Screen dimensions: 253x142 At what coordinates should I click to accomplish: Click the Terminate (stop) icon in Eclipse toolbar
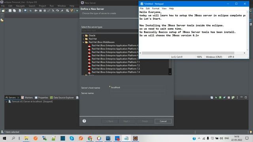pyautogui.click(x=45, y=11)
